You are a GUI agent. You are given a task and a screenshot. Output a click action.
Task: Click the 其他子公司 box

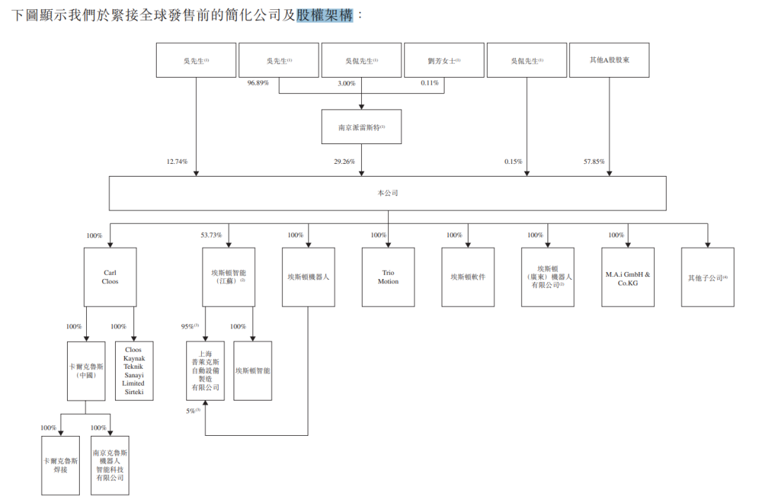(x=707, y=277)
